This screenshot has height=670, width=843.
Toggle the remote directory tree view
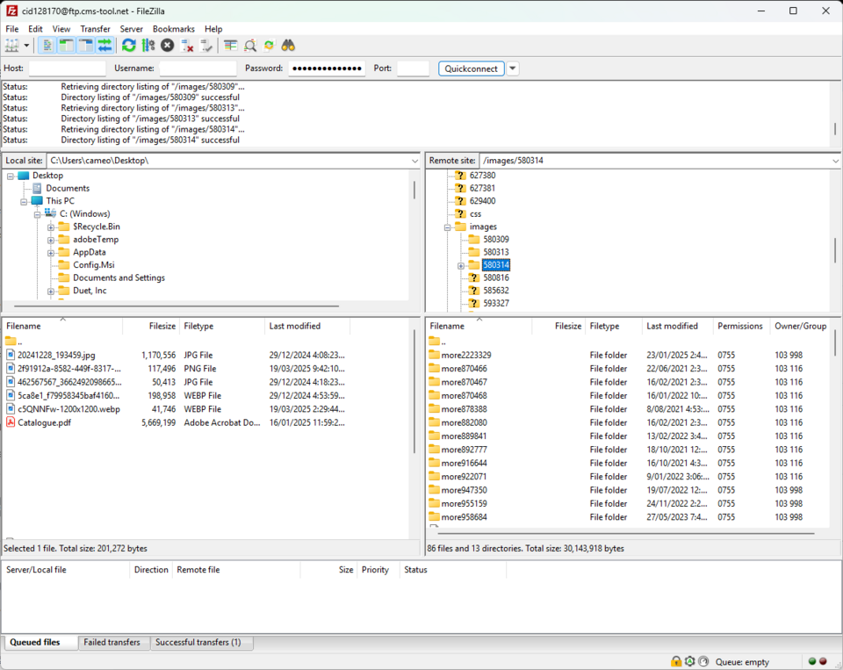[x=86, y=46]
